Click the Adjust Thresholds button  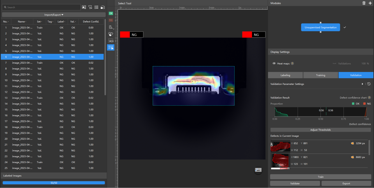pos(321,130)
